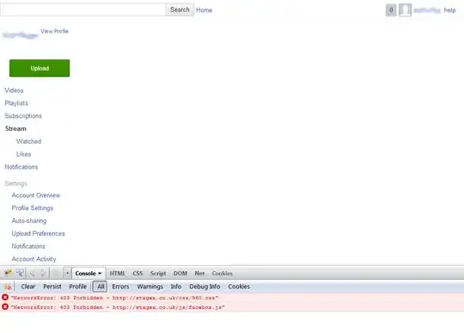Open the Cookies panel tab
464x333 pixels.
(223, 273)
